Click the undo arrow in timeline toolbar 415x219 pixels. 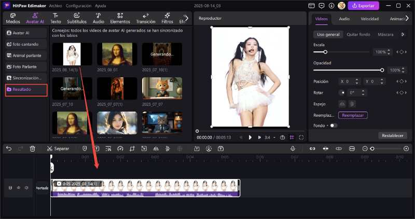tap(9, 149)
